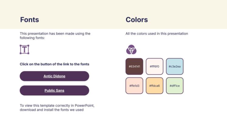Choose the light green #dff1ce swatch

174,86
